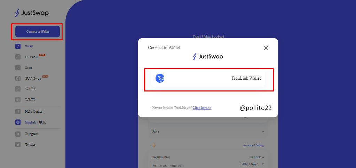The width and height of the screenshot is (356, 168).
Task: Expand the Select a token dropdown
Action: (252, 164)
